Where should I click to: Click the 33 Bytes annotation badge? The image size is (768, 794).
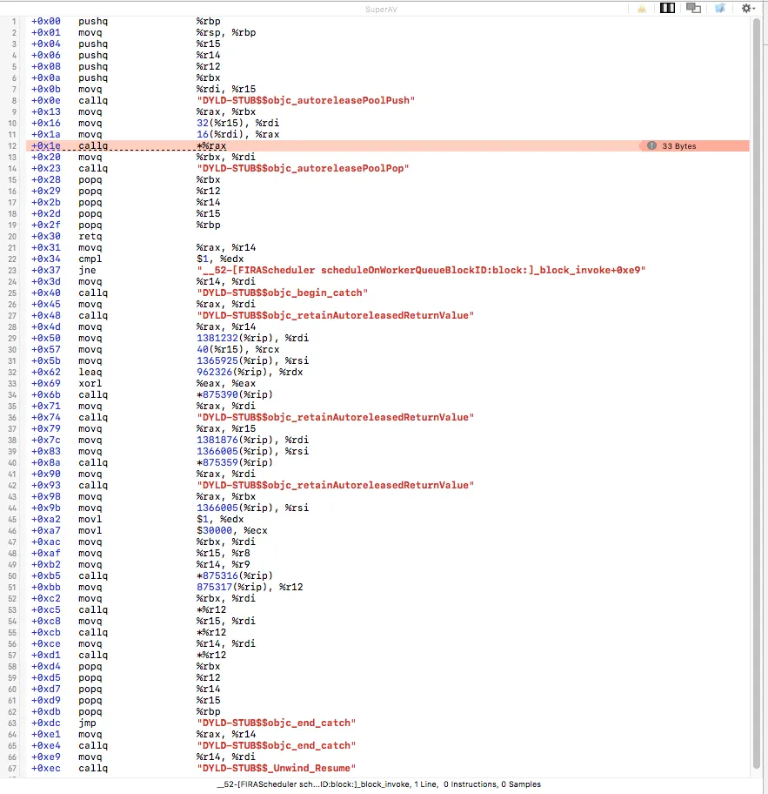[693, 146]
